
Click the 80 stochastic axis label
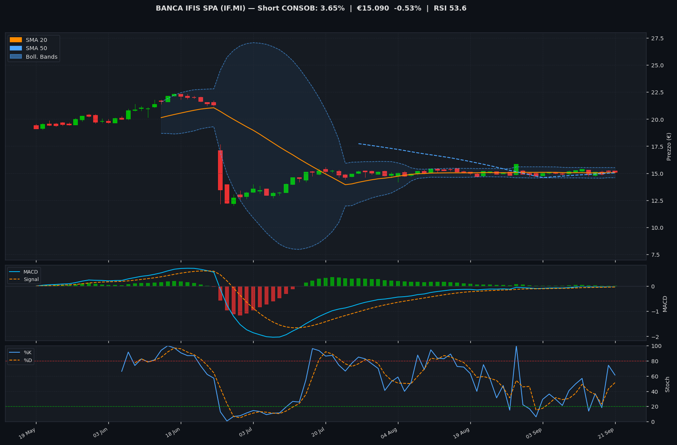[x=654, y=361]
